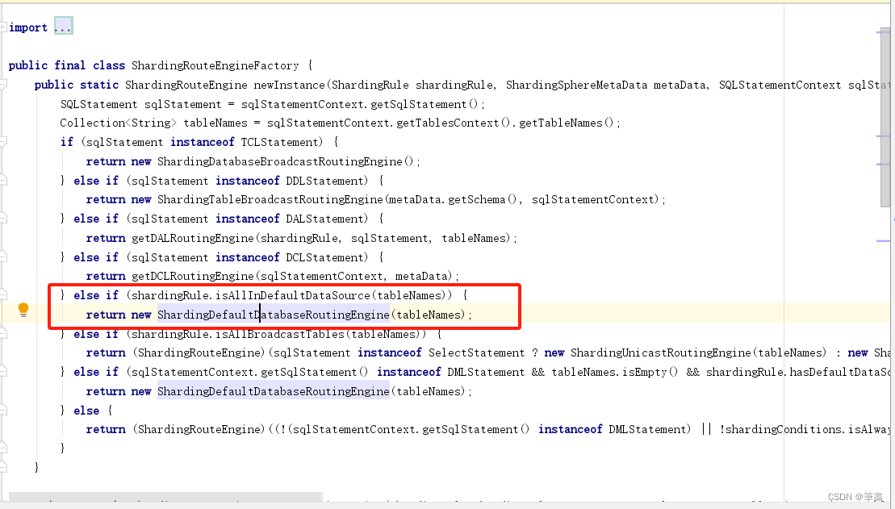Collapse the first if block via gutter arrow
Viewport: 895px width, 509px height.
click(x=3, y=142)
